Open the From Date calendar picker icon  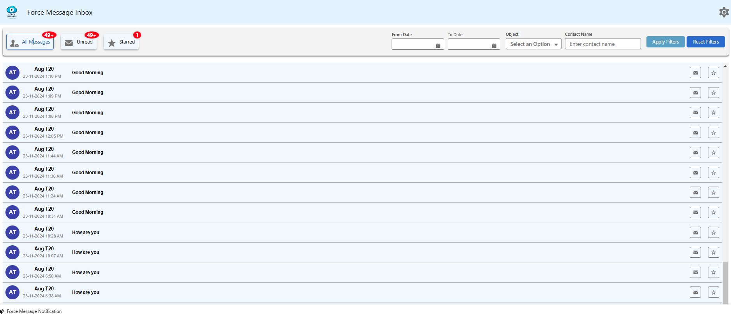[x=438, y=45]
